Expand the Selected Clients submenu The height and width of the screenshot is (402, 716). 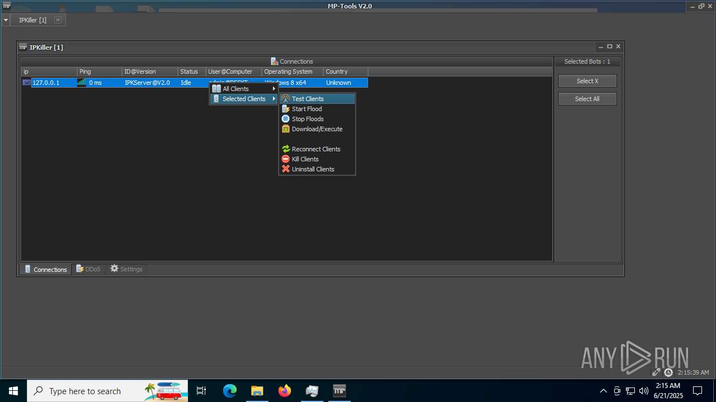coord(244,99)
